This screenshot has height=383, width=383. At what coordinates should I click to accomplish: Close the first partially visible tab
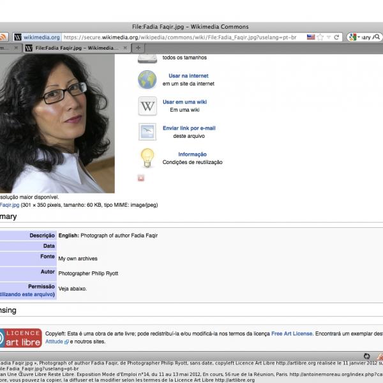point(16,48)
